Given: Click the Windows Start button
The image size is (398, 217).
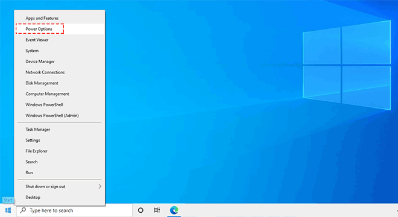Looking at the screenshot, I should 8,210.
